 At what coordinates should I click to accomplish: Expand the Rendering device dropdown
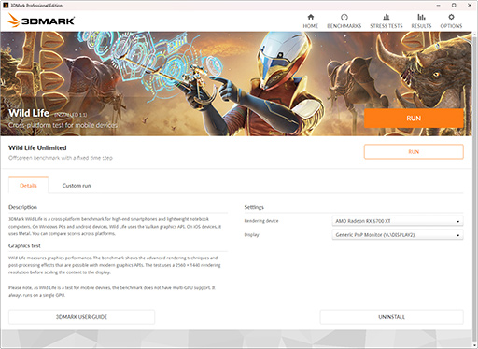click(x=398, y=221)
